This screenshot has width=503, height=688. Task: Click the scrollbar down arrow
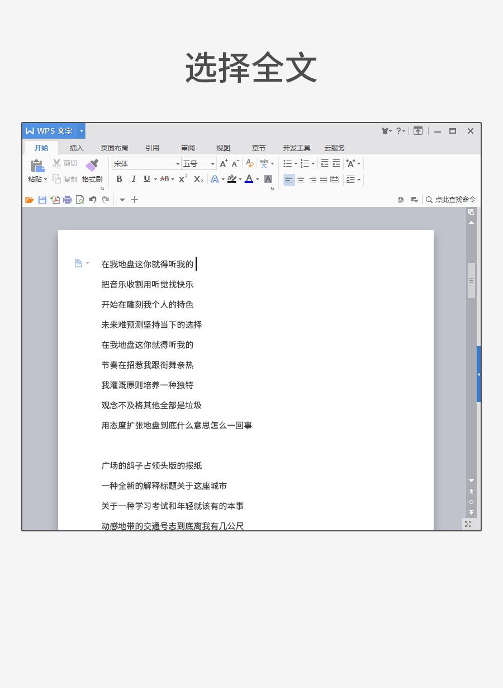(x=471, y=480)
